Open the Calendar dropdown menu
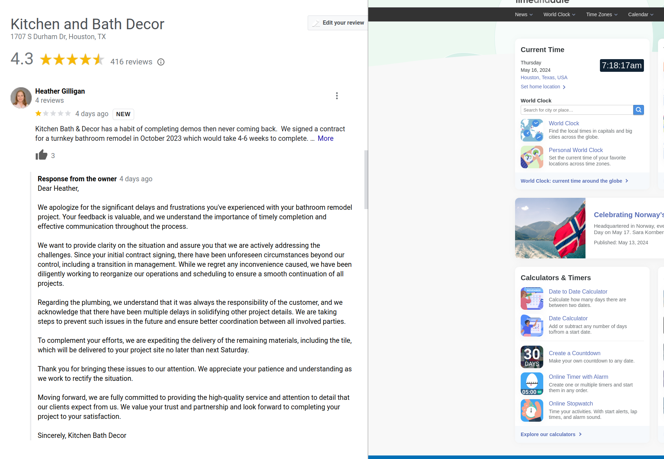Image resolution: width=664 pixels, height=459 pixels. (641, 14)
